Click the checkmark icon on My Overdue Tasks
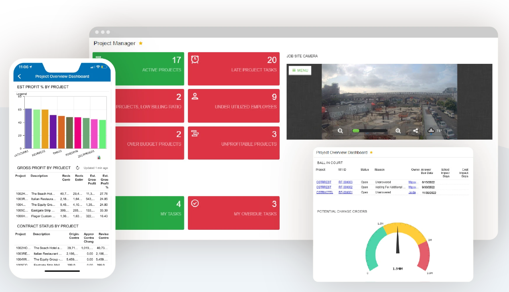This screenshot has width=509, height=292. pyautogui.click(x=195, y=203)
